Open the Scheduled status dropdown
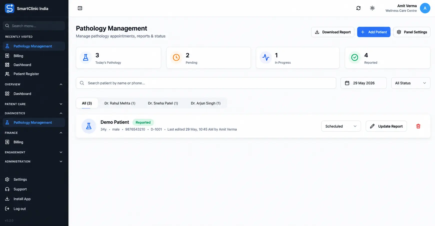This screenshot has height=226, width=435. (x=341, y=126)
